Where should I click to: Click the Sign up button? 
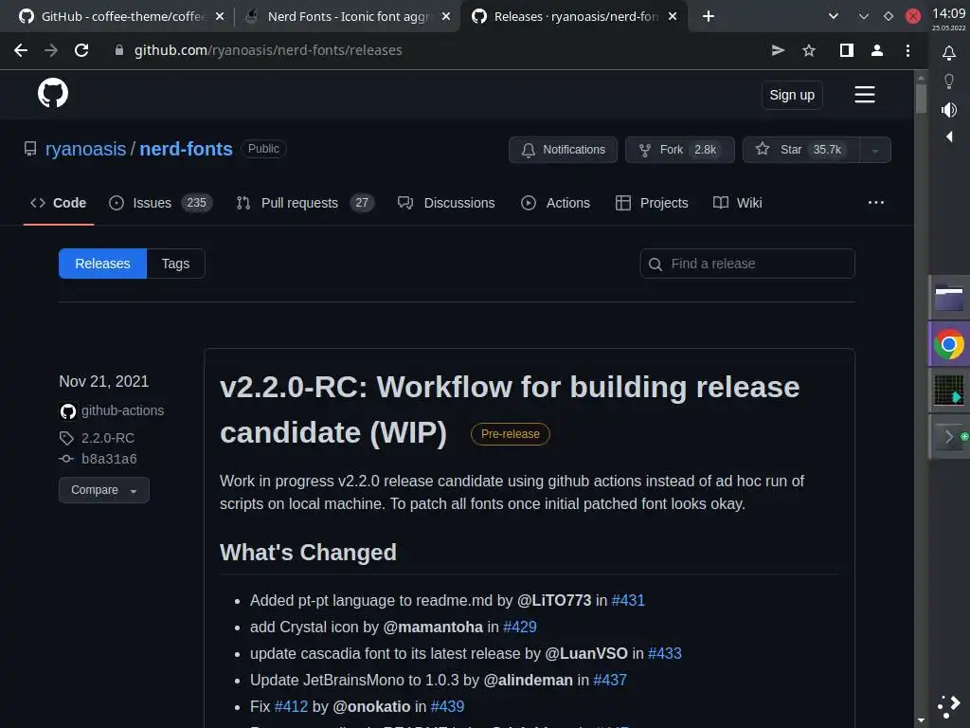point(792,95)
